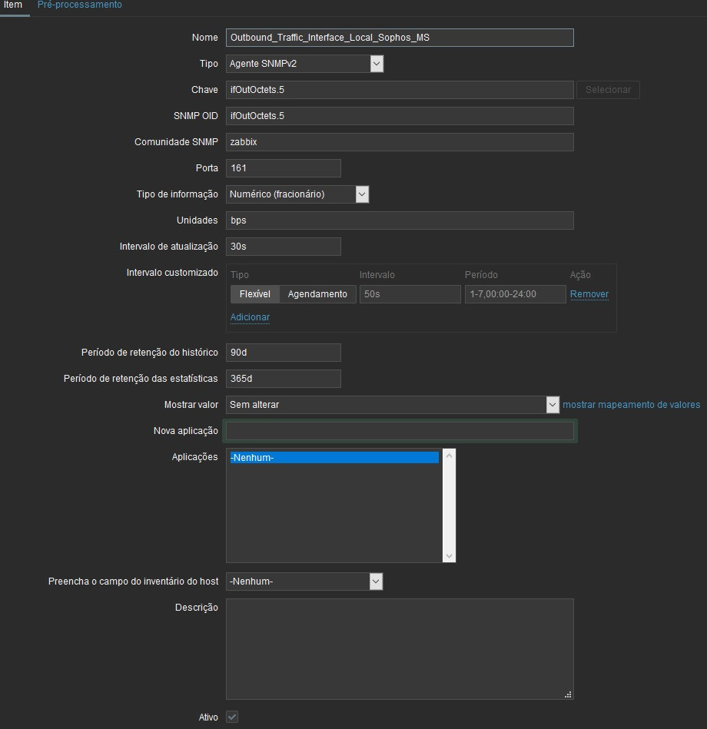Viewport: 707px width, 729px height.
Task: Select the Agendamento interval type
Action: pyautogui.click(x=319, y=294)
